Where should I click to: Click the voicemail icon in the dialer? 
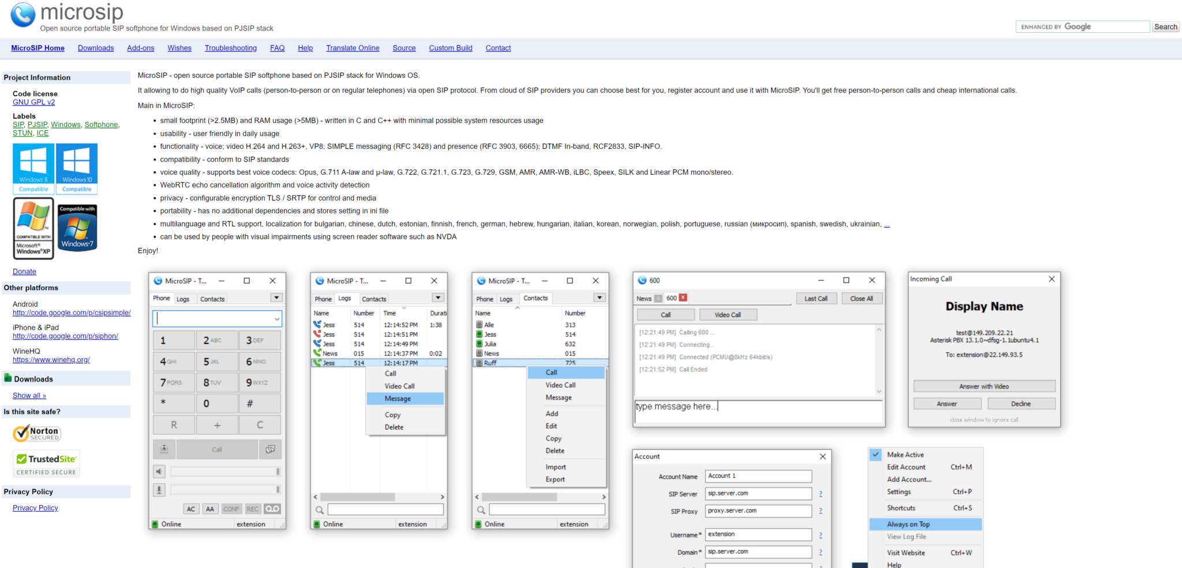pos(272,509)
